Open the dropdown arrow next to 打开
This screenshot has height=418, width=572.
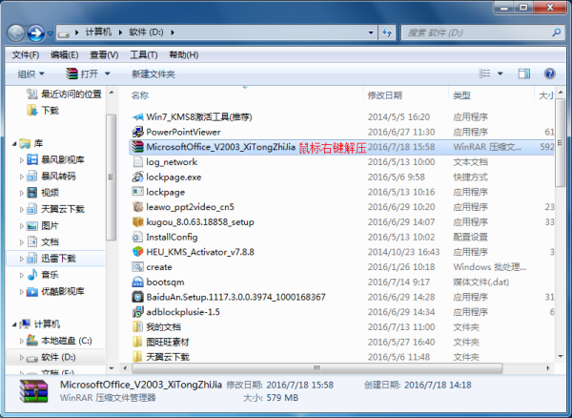[x=107, y=74]
